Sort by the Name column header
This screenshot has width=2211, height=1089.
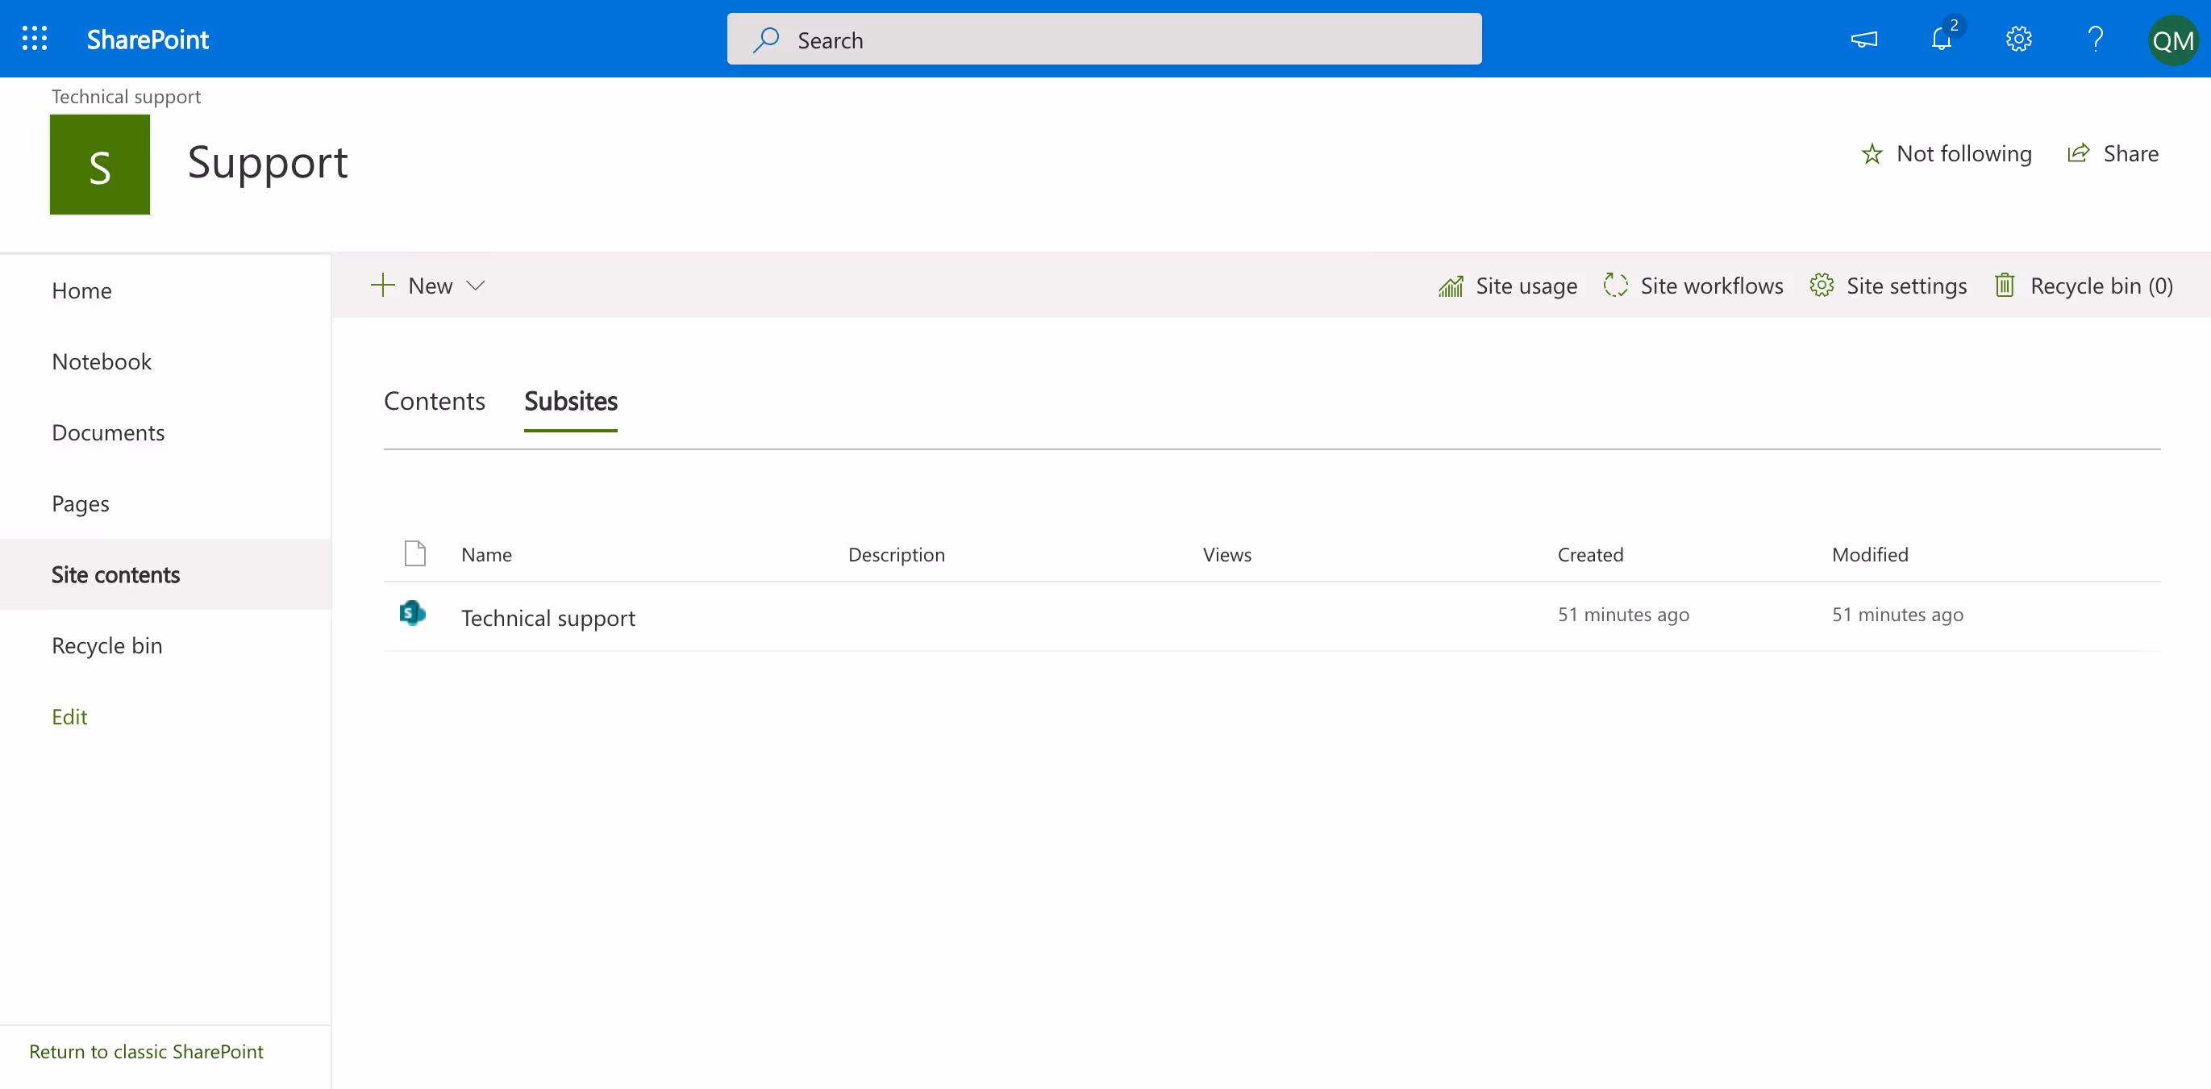point(485,555)
